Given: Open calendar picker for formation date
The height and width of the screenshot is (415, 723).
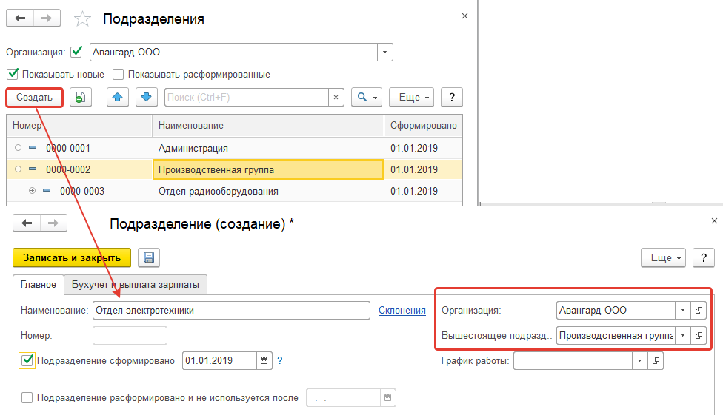Looking at the screenshot, I should (264, 361).
